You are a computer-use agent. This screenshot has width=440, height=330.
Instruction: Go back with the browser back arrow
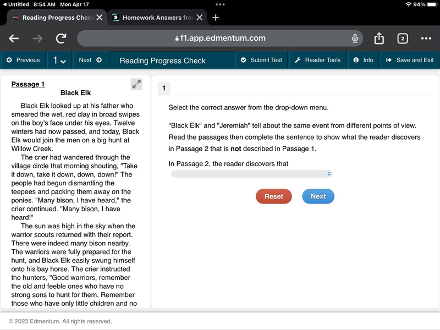pos(14,38)
